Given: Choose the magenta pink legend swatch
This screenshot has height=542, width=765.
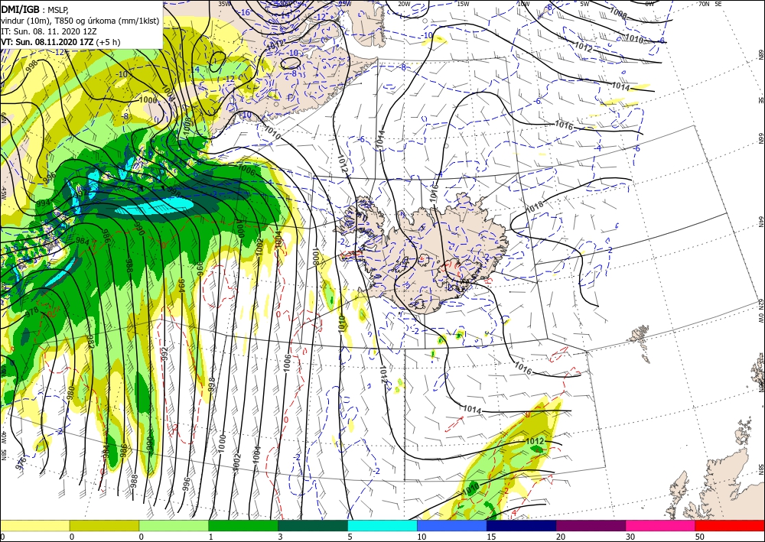Looking at the screenshot, I should (x=661, y=525).
